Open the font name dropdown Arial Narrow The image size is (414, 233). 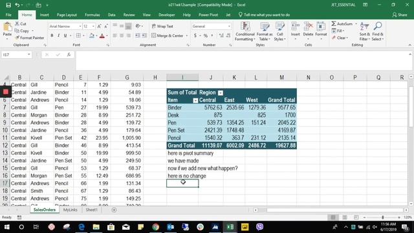click(80, 26)
